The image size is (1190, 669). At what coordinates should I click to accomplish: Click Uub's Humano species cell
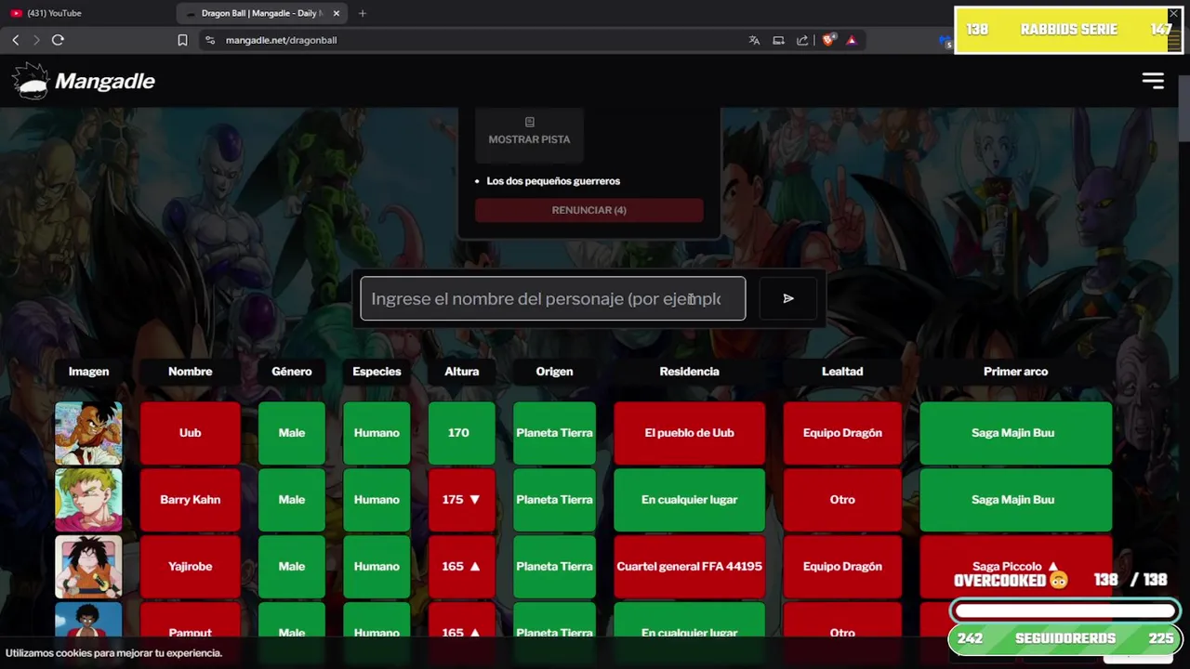(377, 433)
